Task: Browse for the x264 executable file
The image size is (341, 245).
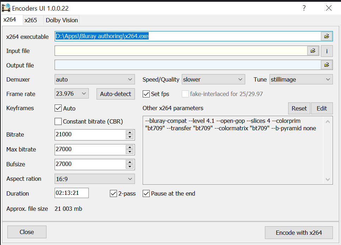Action: [327, 36]
